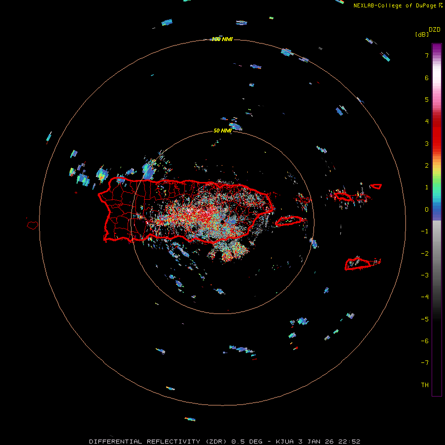The height and width of the screenshot is (445, 445).
Task: Click the -3 value on color scale
Action: click(425, 275)
